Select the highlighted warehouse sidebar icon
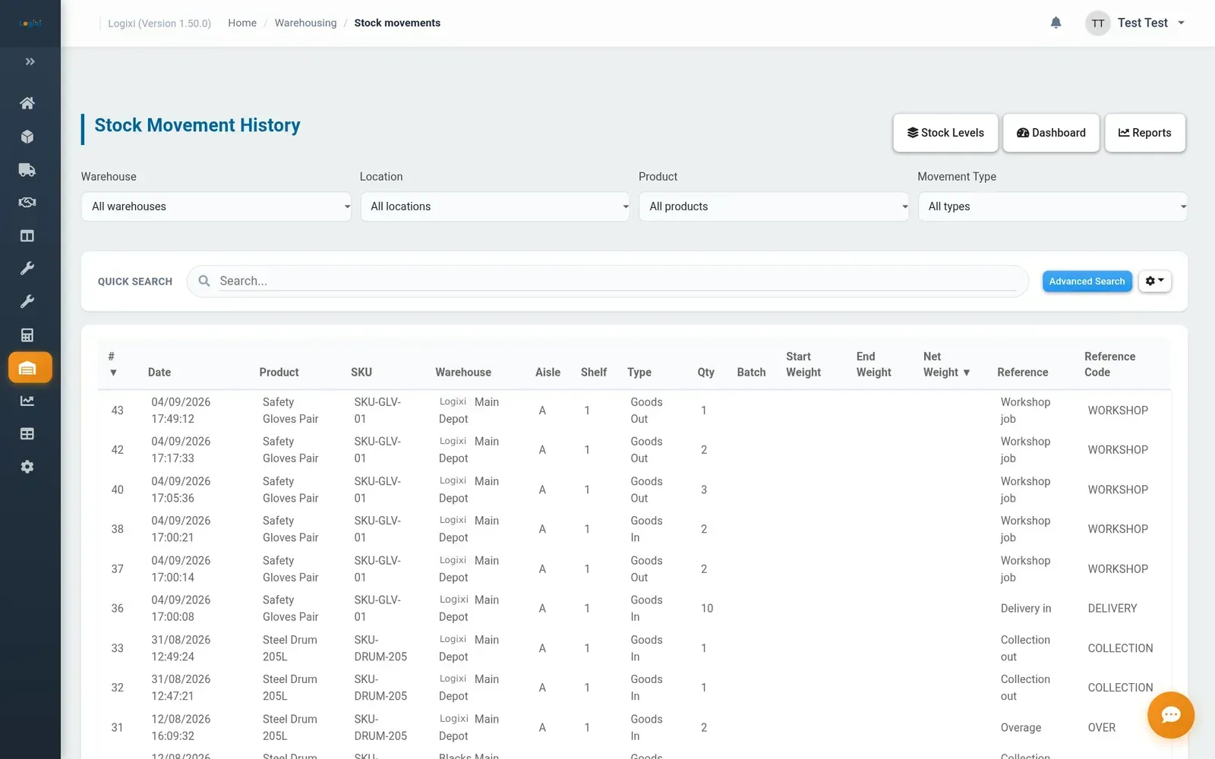Image resolution: width=1215 pixels, height=759 pixels. click(30, 367)
